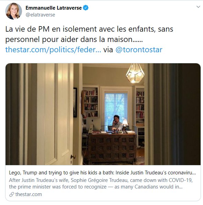Click the white door in the photo
This screenshot has height=205, width=203.
tap(55, 114)
